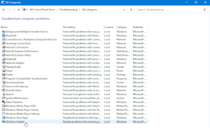Sort by the Location column header

[x=109, y=27]
